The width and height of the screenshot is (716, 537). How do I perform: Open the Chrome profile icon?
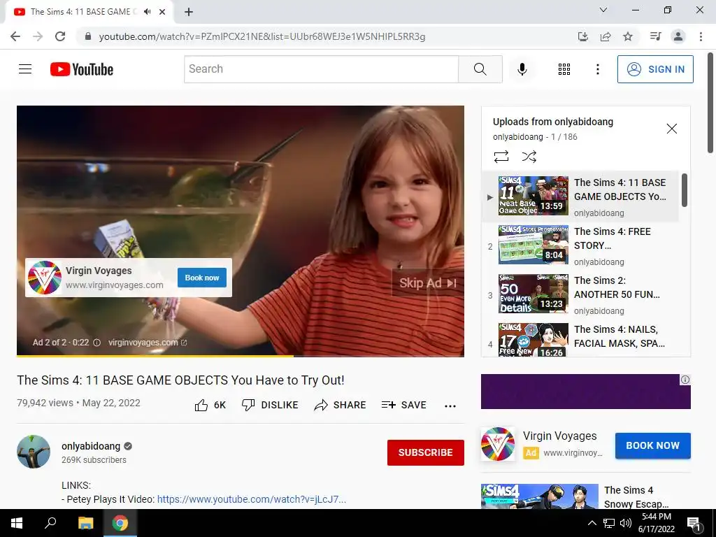coord(678,36)
